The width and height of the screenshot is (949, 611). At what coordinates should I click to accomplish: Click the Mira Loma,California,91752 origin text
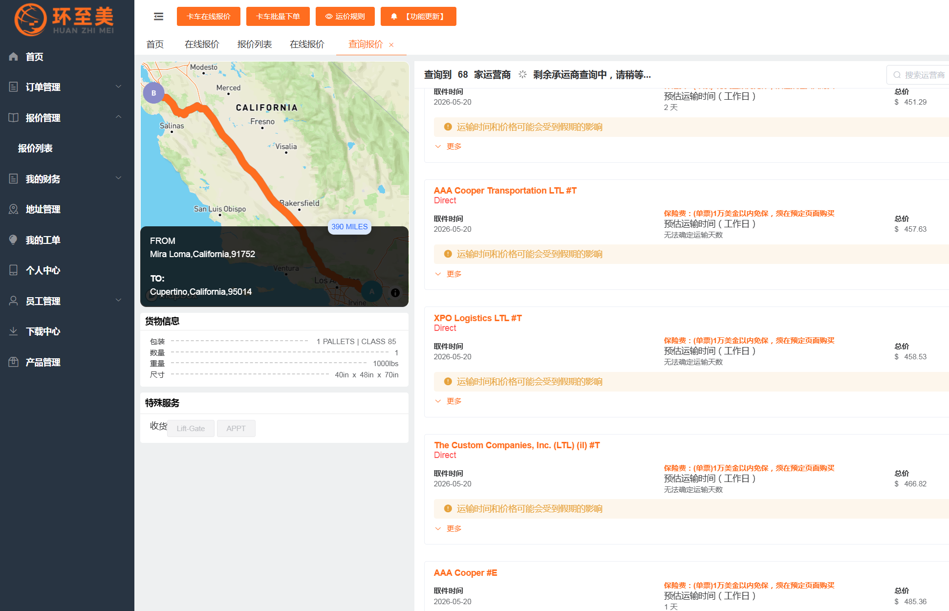(202, 254)
